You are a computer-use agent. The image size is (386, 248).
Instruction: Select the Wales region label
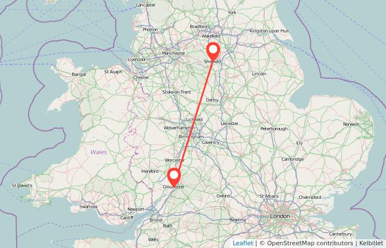coord(99,152)
